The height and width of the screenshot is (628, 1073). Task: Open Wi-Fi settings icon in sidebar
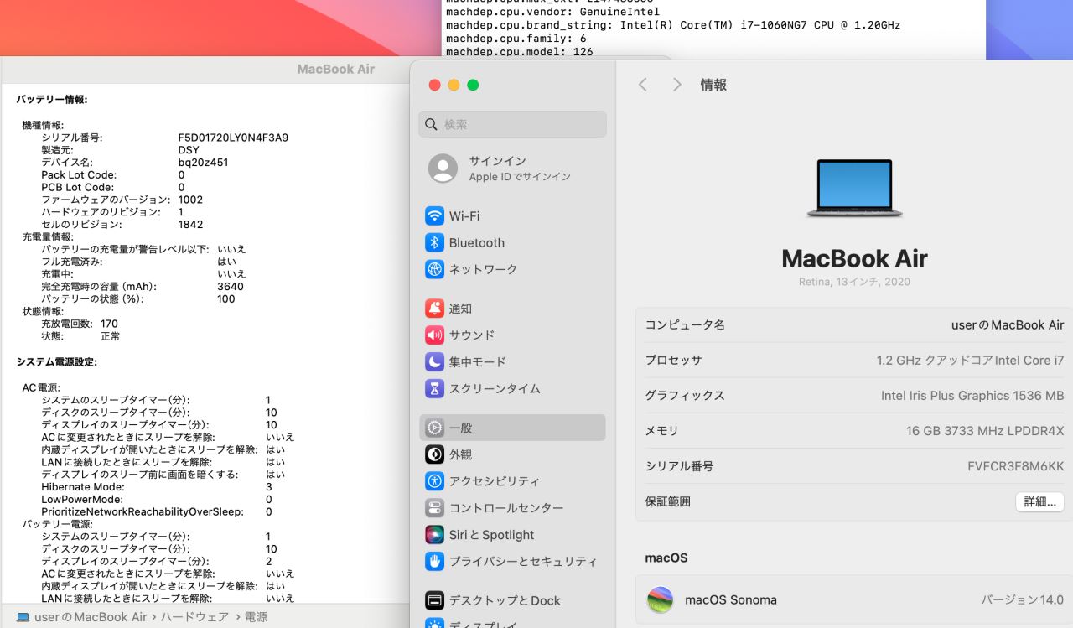[434, 216]
